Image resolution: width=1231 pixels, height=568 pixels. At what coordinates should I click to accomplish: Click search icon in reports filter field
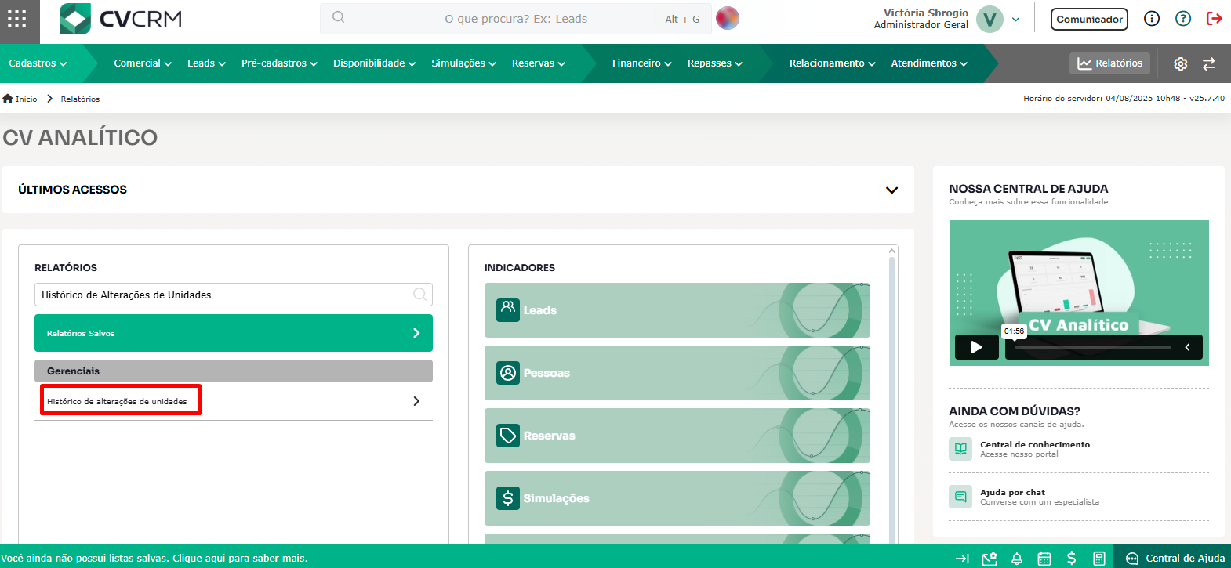coord(420,295)
